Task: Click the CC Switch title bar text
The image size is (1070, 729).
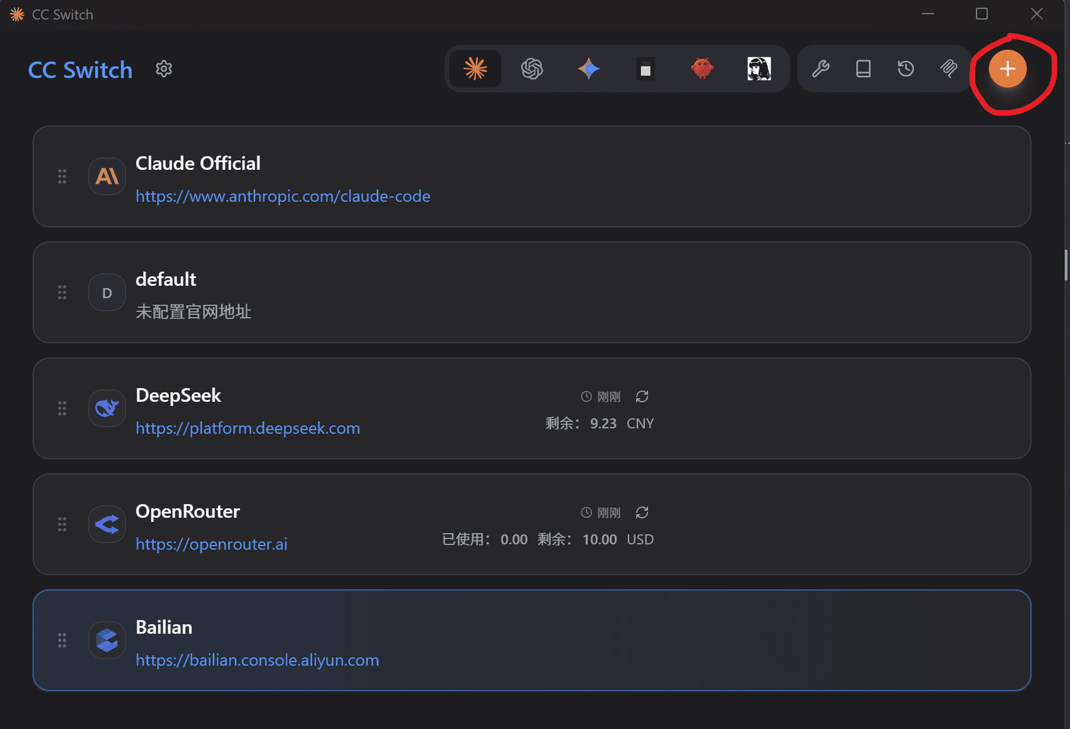Action: point(63,15)
